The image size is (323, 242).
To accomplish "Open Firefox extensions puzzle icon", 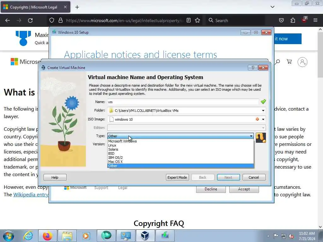I will pos(293,20).
